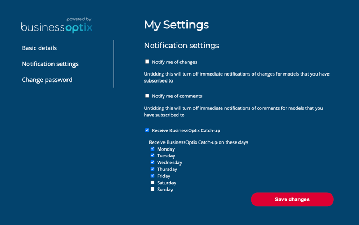Click the BusinessOptix logo
The height and width of the screenshot is (225, 359).
point(56,25)
